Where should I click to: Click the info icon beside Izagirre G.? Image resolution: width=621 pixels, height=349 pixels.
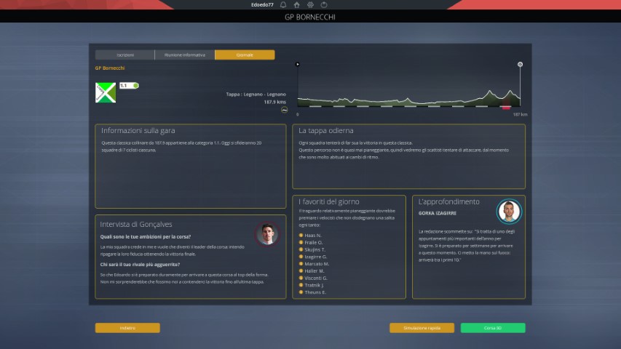[301, 257]
